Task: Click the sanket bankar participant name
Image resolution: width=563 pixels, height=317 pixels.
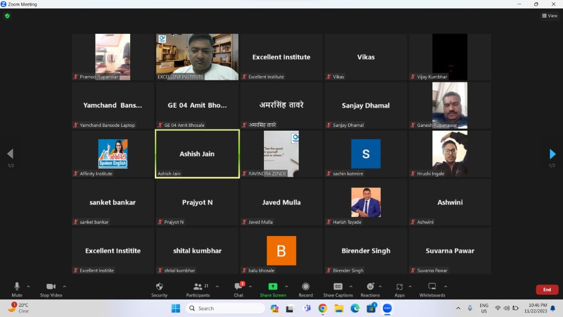Action: pos(113,202)
